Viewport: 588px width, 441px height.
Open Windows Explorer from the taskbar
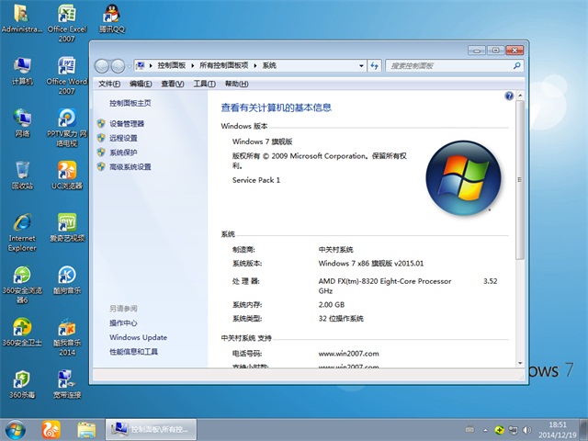[x=86, y=430]
